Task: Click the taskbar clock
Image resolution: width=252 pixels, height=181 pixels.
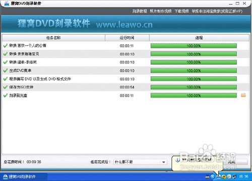Action: point(243,176)
